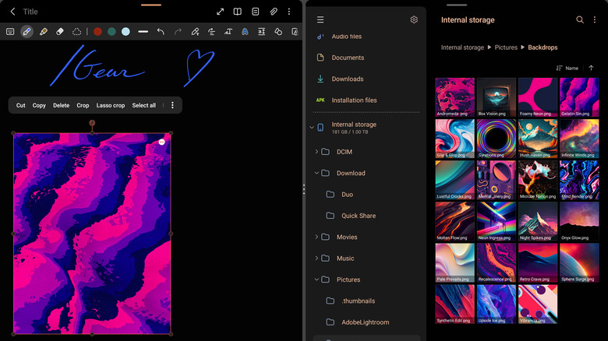Screen dimensions: 608x341
Task: Undo the last stroke
Action: coord(161,32)
